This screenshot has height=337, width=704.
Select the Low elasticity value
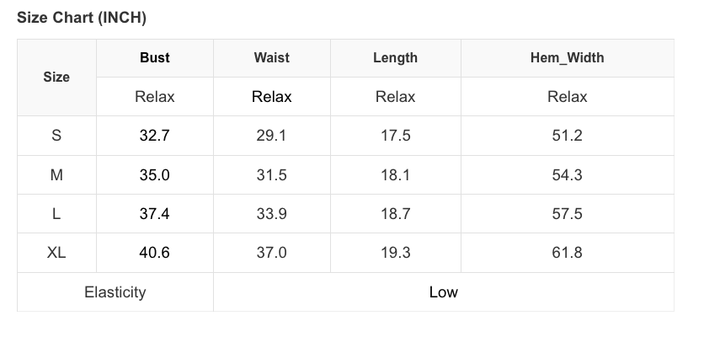coord(443,292)
